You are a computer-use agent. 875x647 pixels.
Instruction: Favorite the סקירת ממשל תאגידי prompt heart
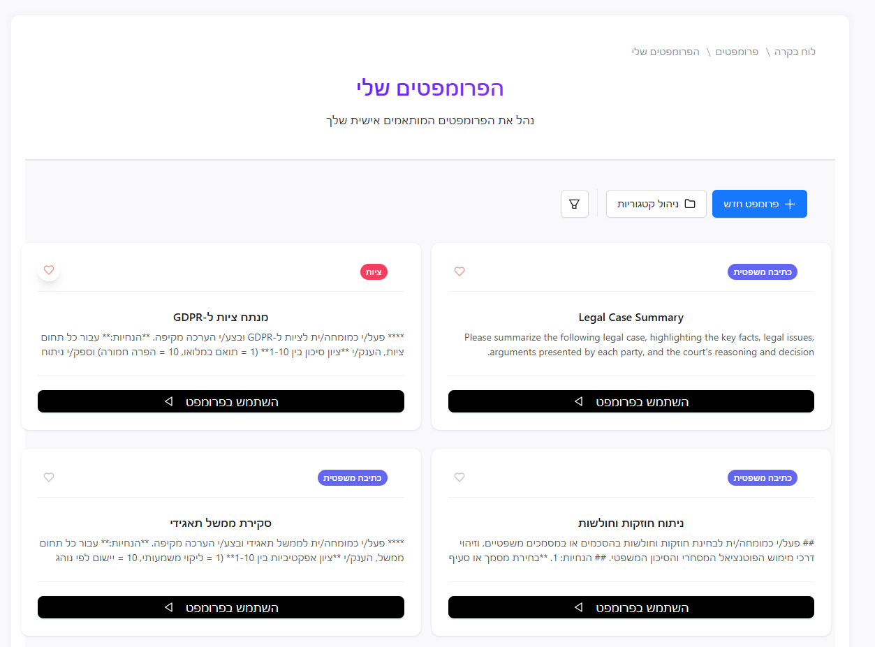pos(49,477)
